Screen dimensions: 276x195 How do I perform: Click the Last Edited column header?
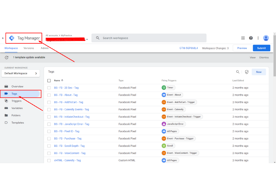(238, 80)
